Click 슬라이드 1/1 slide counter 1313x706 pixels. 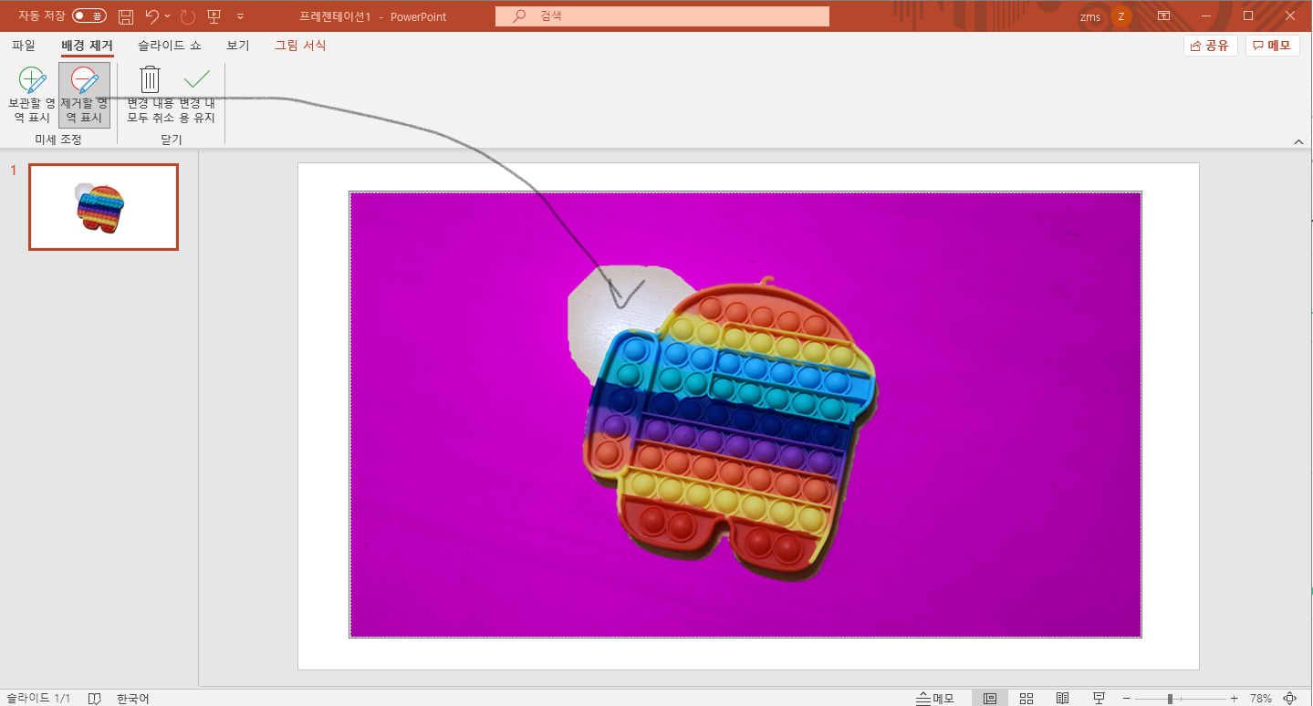[x=38, y=698]
